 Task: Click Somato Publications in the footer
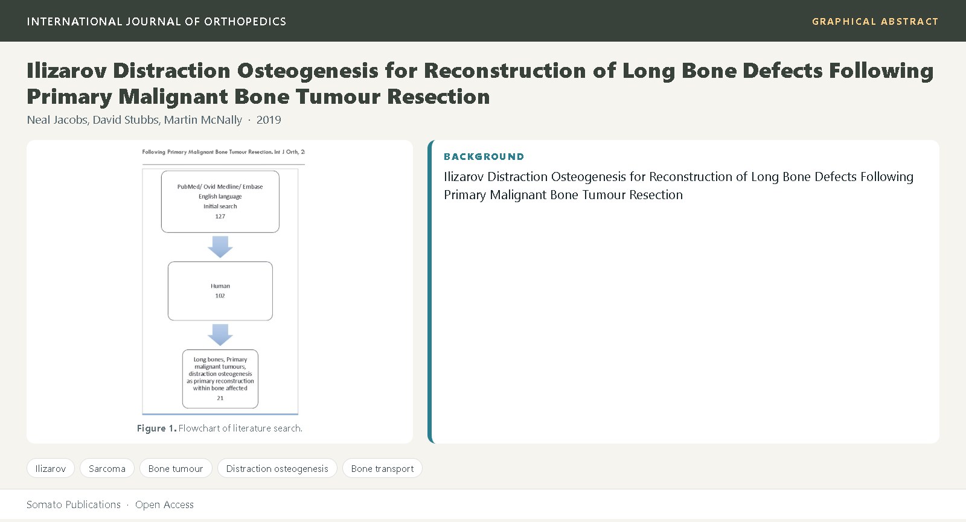click(74, 504)
